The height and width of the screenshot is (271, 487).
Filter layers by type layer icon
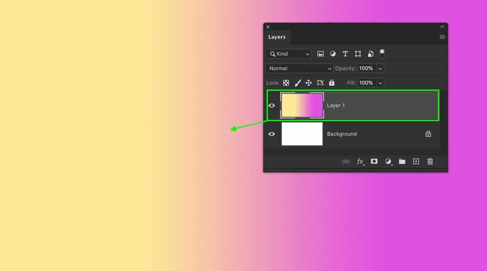pos(345,53)
